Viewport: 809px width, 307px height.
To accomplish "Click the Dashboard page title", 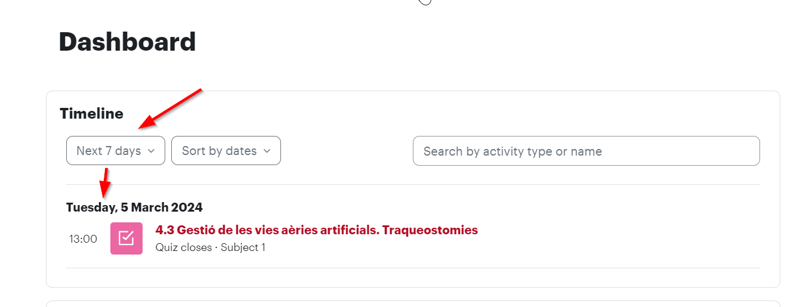I will [x=128, y=42].
